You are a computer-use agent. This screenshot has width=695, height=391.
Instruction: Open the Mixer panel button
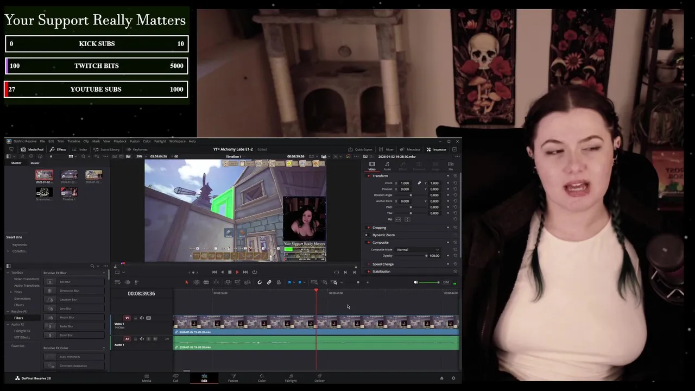click(387, 149)
